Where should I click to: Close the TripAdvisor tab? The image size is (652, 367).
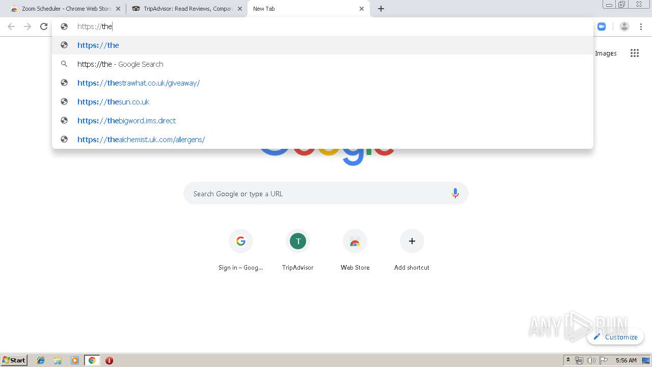point(240,9)
